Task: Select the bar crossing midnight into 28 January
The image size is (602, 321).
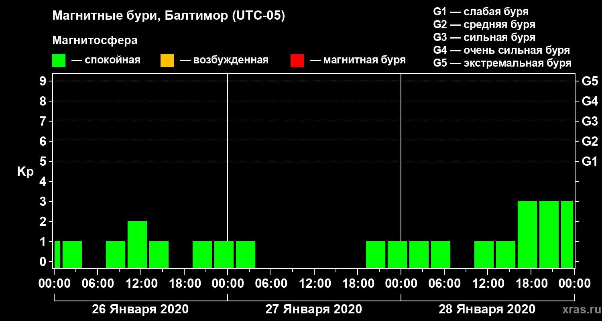Action: click(x=397, y=254)
